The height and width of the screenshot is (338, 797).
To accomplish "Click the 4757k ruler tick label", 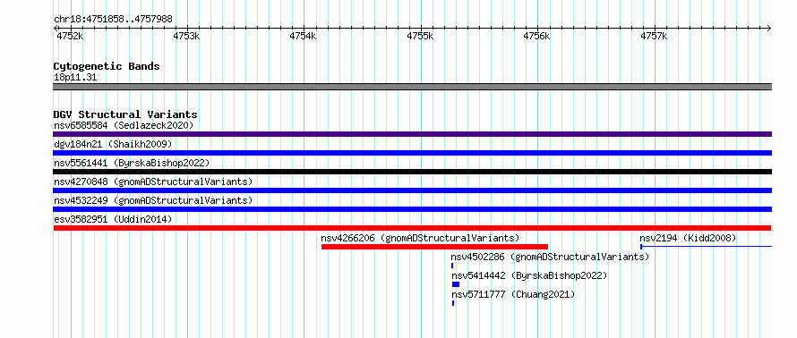I will [654, 36].
